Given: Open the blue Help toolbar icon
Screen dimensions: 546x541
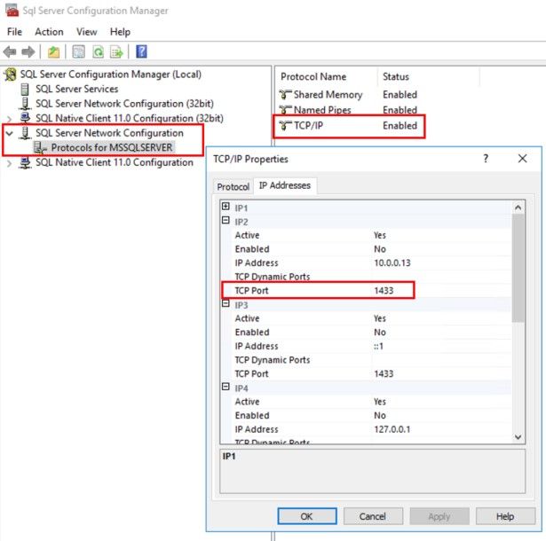Looking at the screenshot, I should click(x=141, y=52).
